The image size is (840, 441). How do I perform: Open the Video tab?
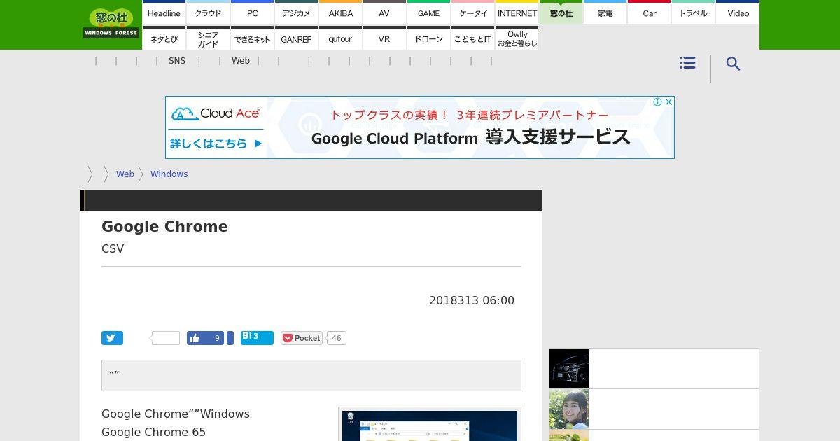pyautogui.click(x=738, y=13)
